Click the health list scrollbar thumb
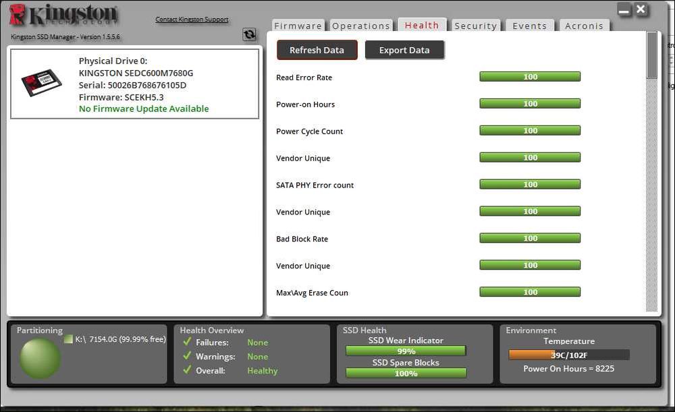This screenshot has height=412, width=675. [652, 55]
